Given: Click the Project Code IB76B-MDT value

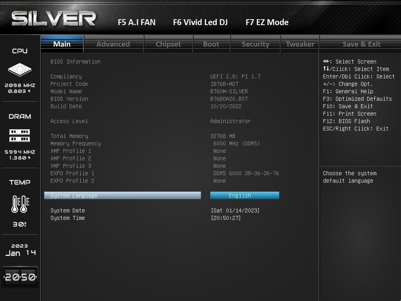Looking at the screenshot, I should pos(224,84).
